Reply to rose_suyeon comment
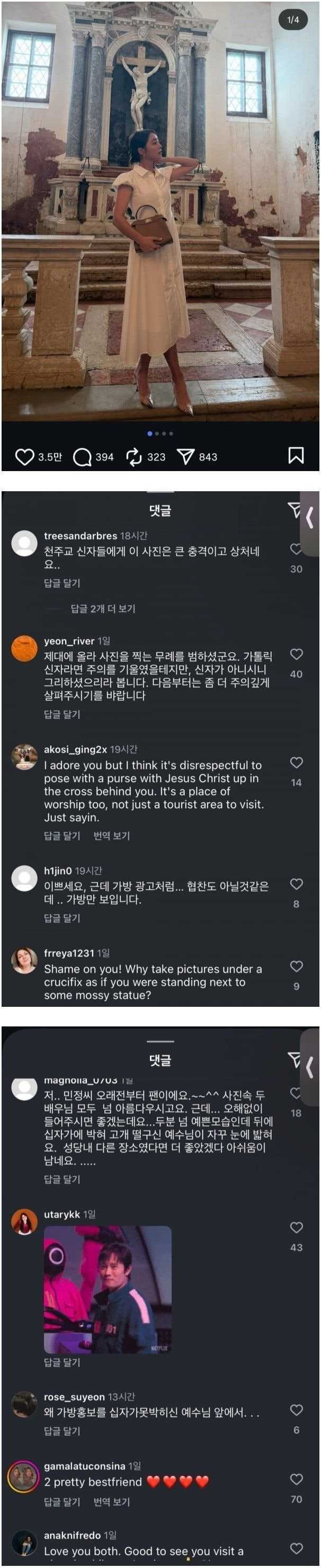Viewport: 321px width, 1568px height. (x=62, y=1431)
